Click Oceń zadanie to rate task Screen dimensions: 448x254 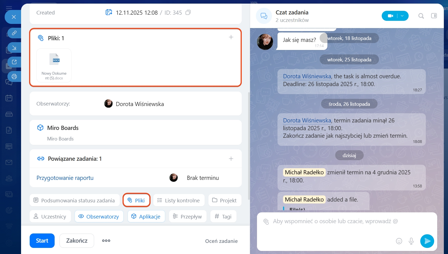click(x=221, y=241)
